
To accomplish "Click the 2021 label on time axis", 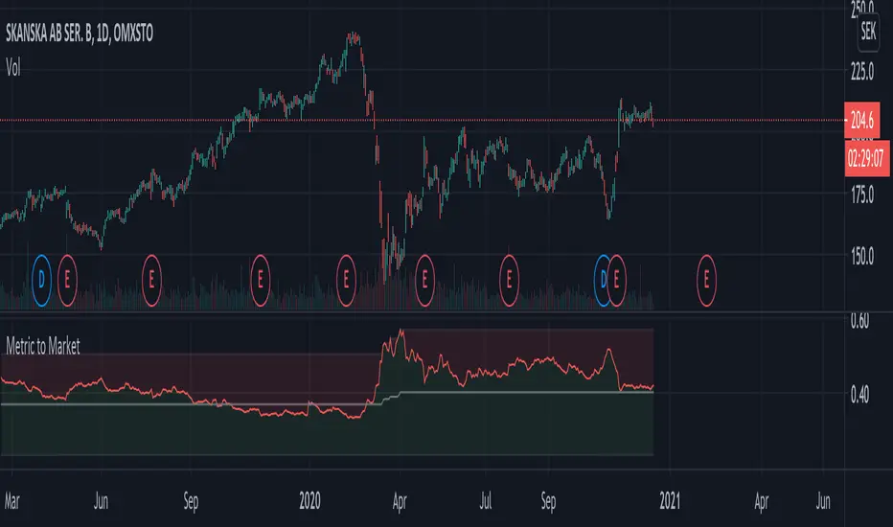I will pyautogui.click(x=670, y=501).
